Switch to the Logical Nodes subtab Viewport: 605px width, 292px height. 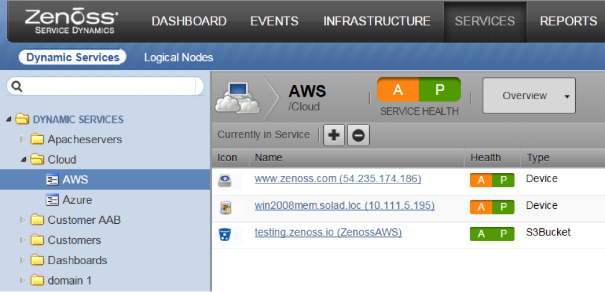click(x=179, y=58)
